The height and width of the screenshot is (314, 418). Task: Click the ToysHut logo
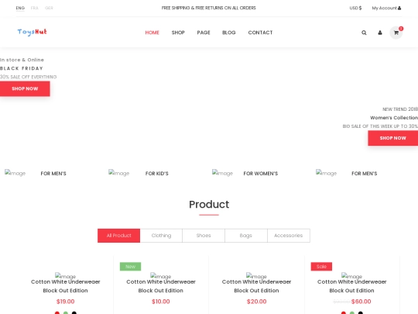[x=32, y=32]
